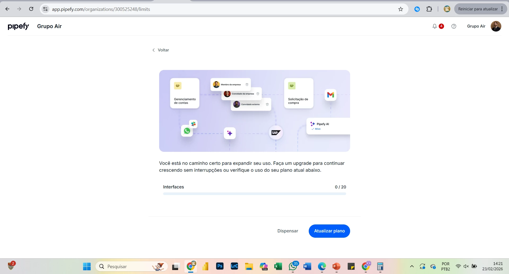The width and height of the screenshot is (509, 274).
Task: Click the address bar URL
Action: pos(101,9)
